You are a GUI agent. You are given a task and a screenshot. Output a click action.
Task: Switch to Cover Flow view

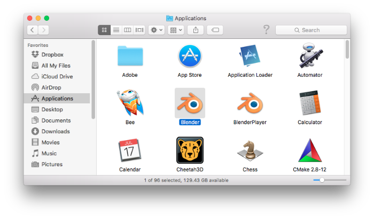pos(139,30)
